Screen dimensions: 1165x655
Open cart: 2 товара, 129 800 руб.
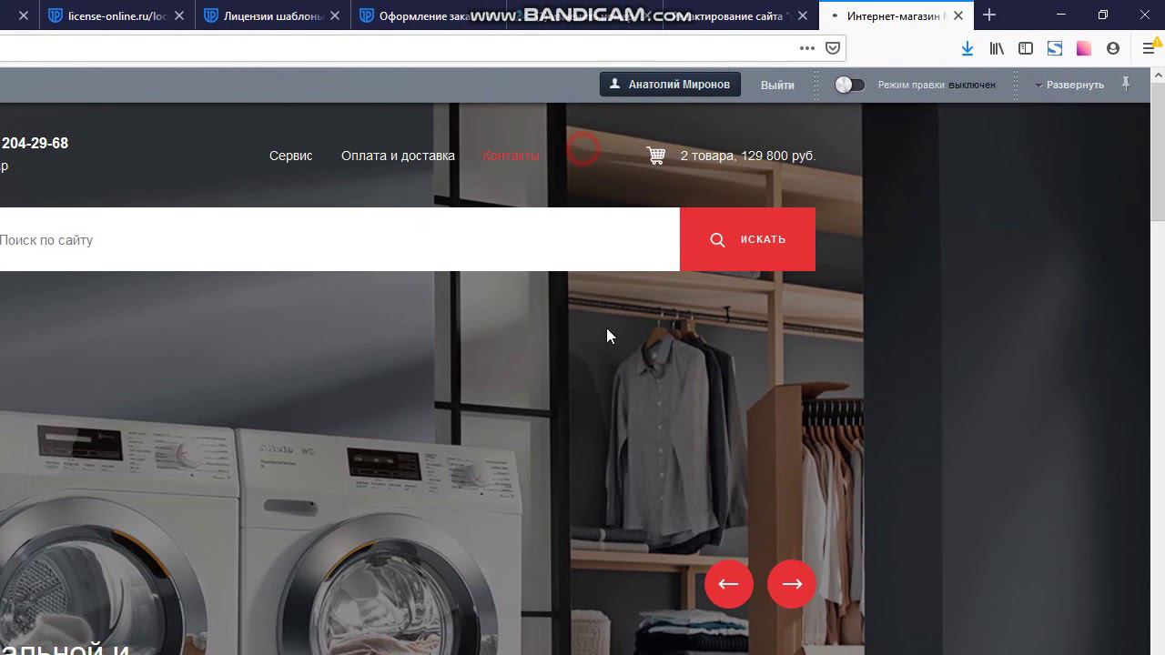tap(748, 156)
